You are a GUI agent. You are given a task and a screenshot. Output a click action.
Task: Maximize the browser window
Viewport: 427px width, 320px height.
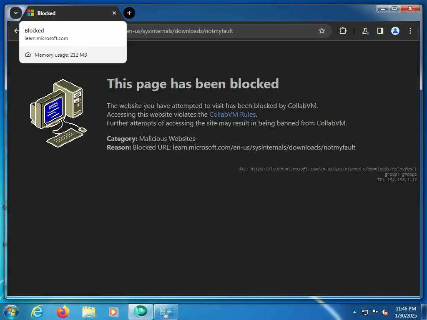coord(394,9)
